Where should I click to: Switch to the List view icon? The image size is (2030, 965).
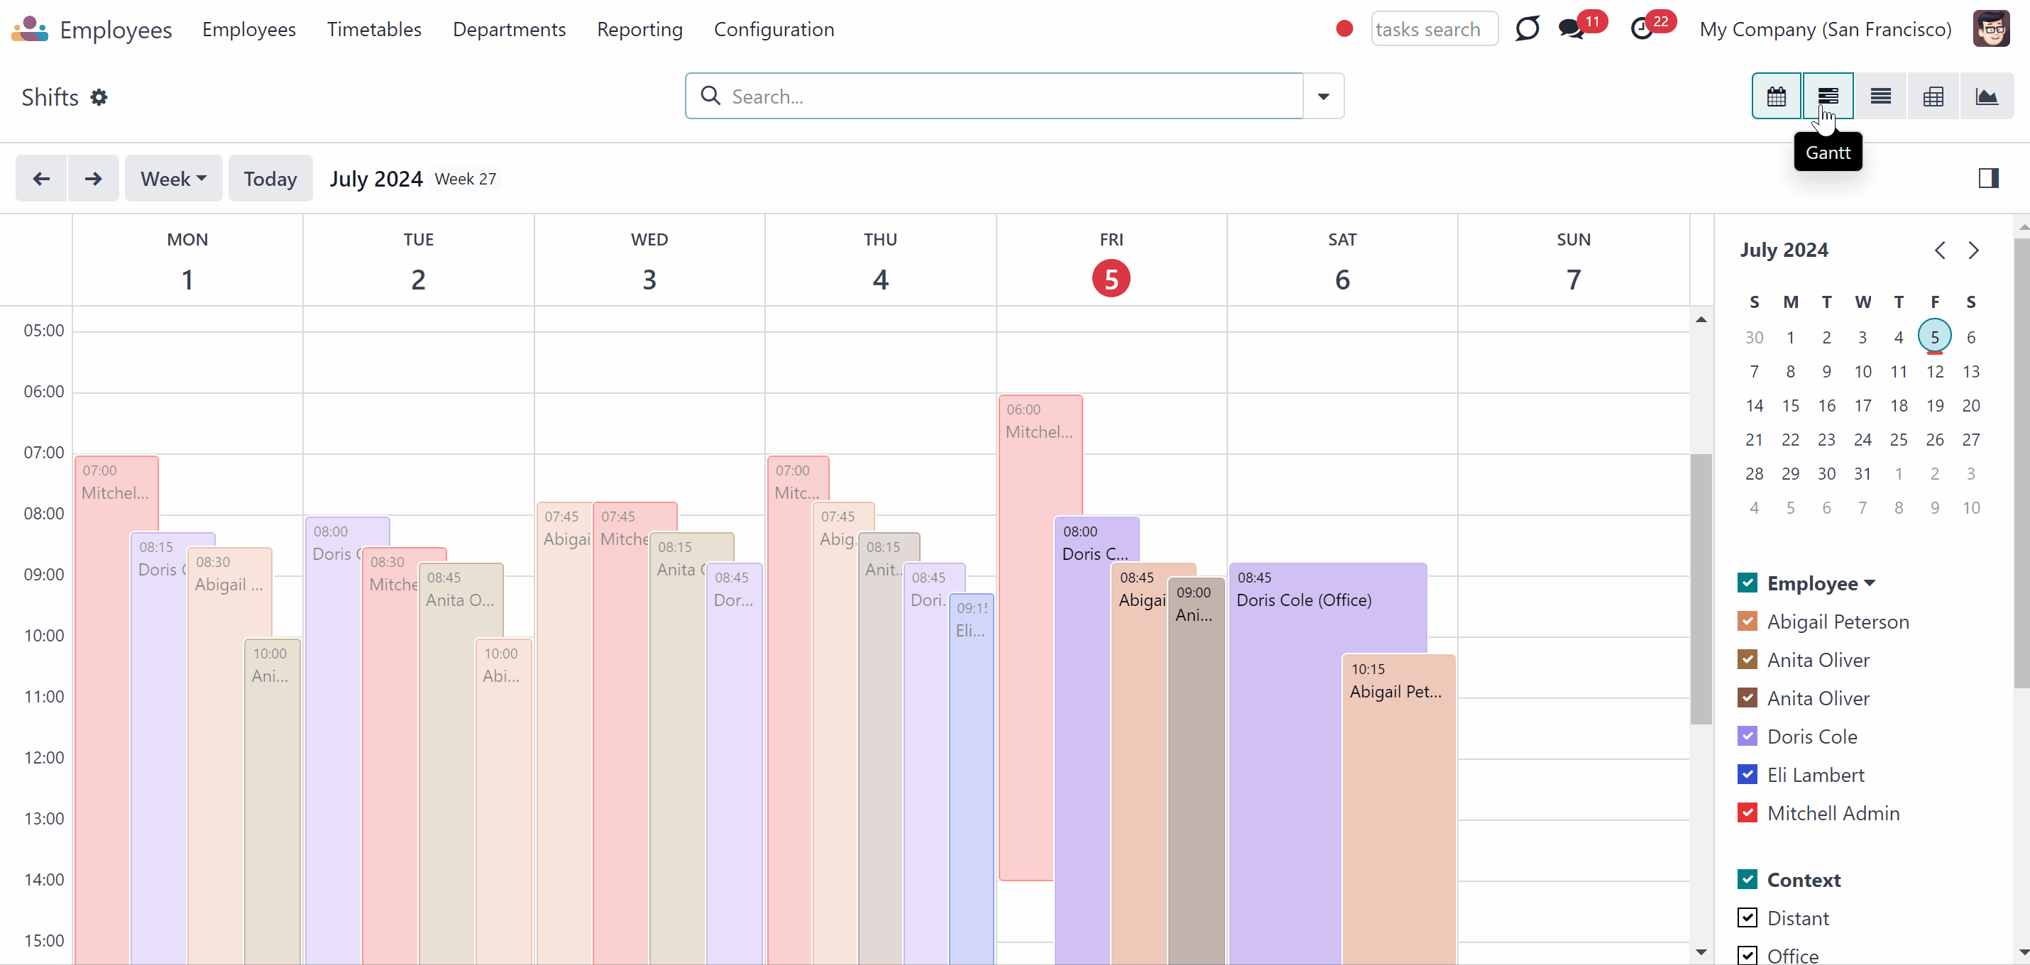1880,96
